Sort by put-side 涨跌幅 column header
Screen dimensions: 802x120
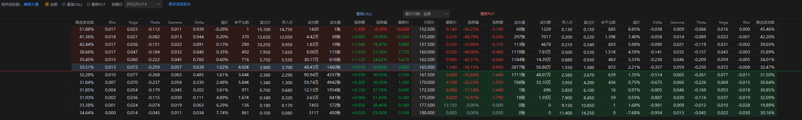pos(473,22)
